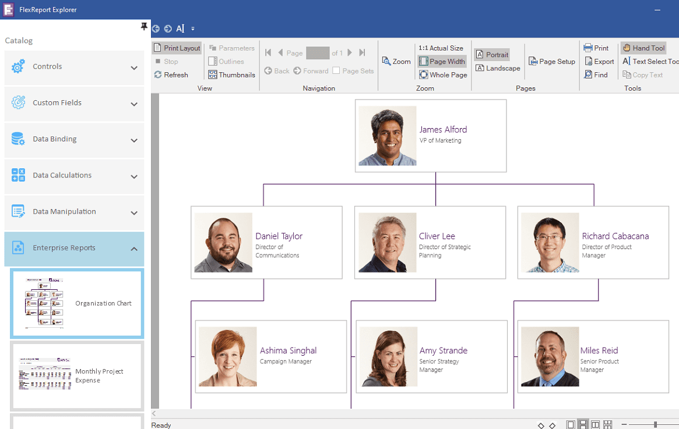Click the Controls gear icon
Viewport: 679px width, 429px height.
(x=18, y=66)
